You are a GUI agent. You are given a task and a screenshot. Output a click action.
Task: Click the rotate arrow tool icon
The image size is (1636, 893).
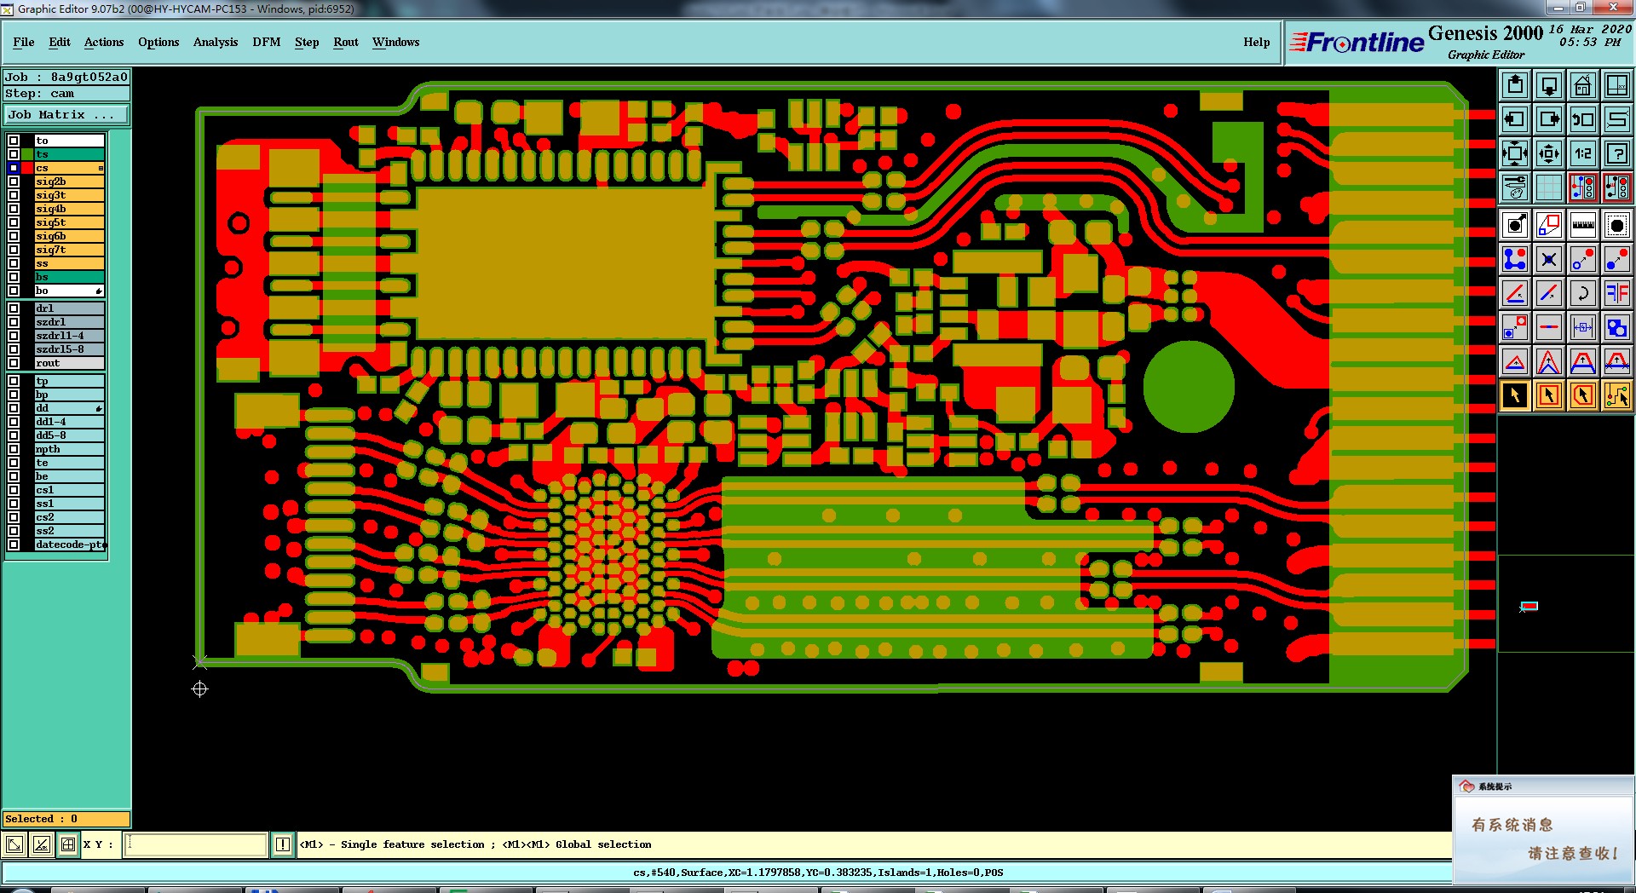click(1582, 293)
